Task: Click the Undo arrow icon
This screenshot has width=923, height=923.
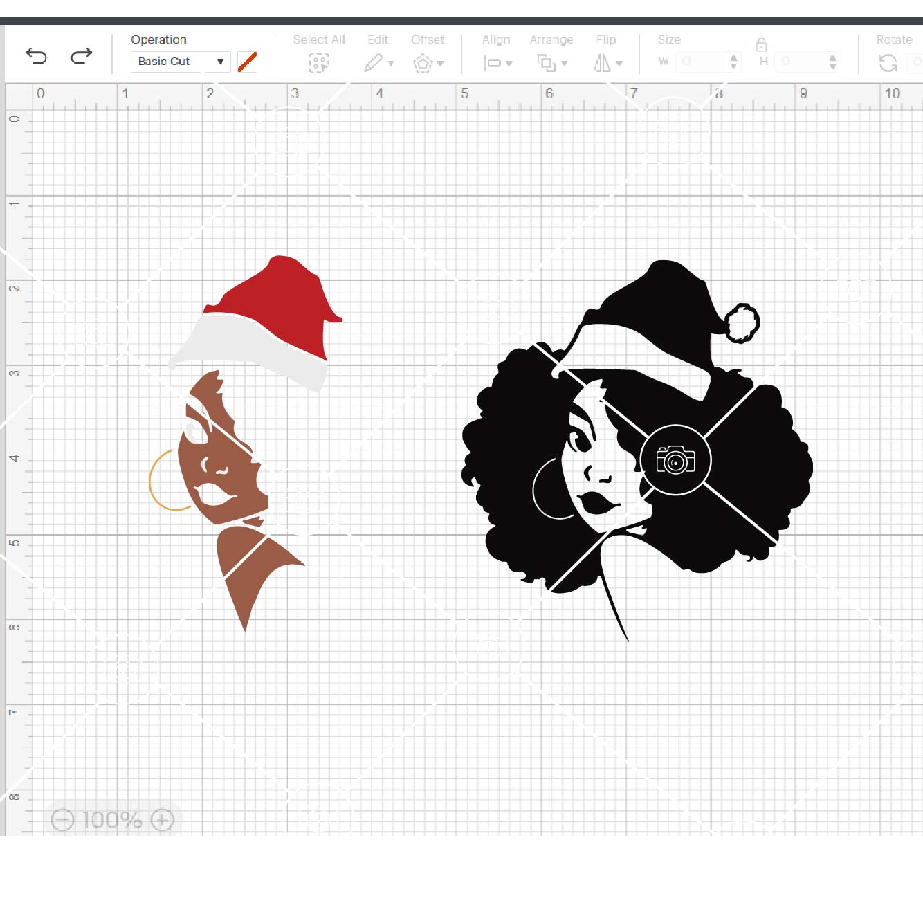Action: 36,57
